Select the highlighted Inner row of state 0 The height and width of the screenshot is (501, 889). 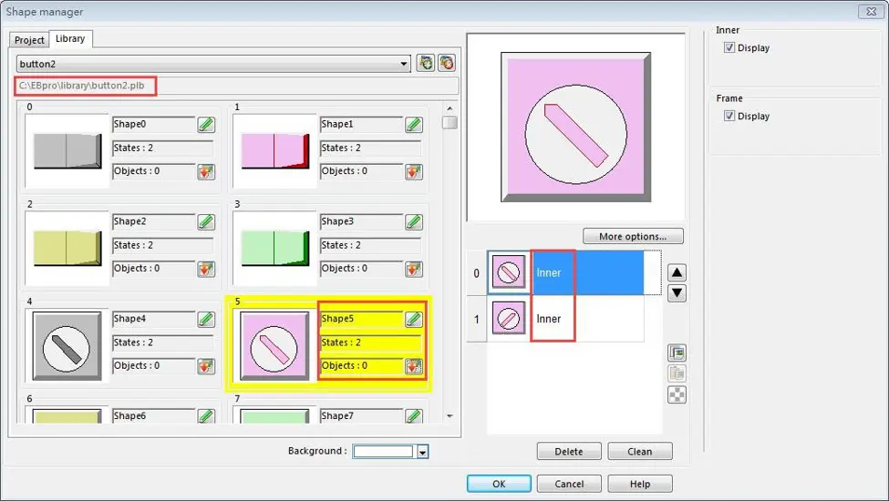coord(587,272)
